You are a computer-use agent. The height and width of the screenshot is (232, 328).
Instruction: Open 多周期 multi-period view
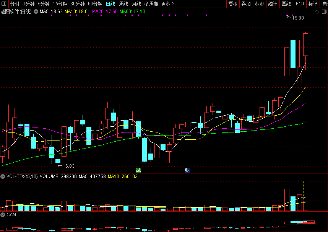(x=151, y=4)
